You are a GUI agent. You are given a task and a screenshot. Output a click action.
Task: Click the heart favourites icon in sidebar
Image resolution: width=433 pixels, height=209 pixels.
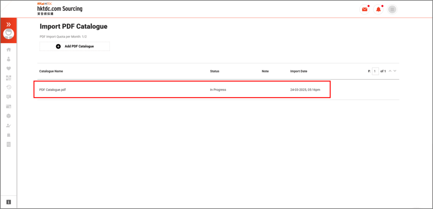point(8,68)
